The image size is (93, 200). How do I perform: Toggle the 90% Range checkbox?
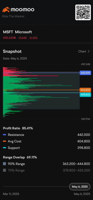pyautogui.click(x=4, y=164)
